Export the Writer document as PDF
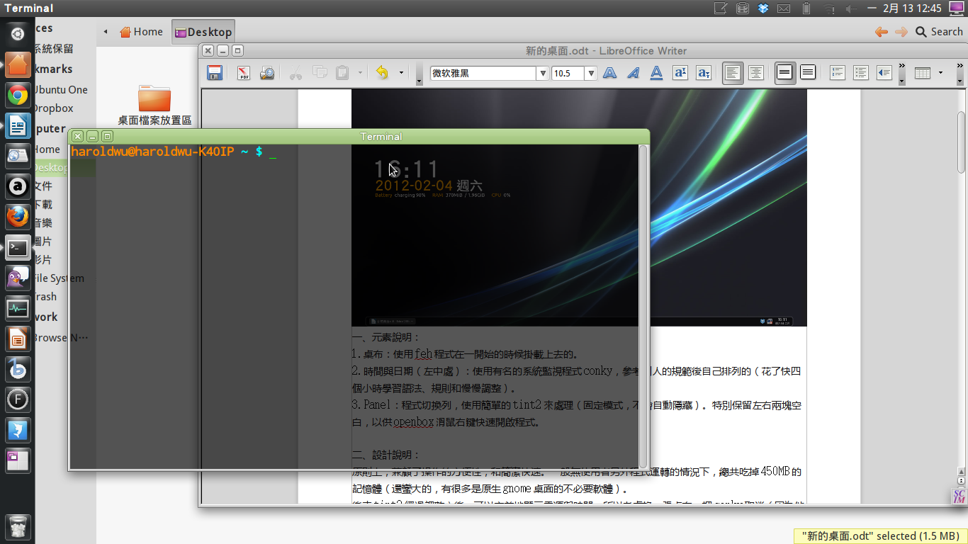Viewport: 968px width, 544px height. point(244,73)
